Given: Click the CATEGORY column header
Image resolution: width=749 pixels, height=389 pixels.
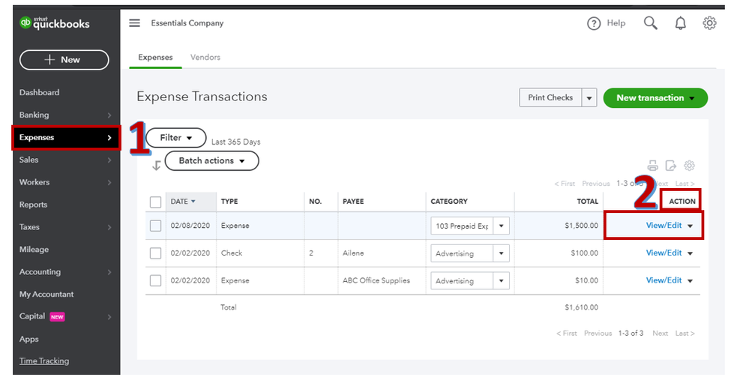Looking at the screenshot, I should [x=449, y=202].
